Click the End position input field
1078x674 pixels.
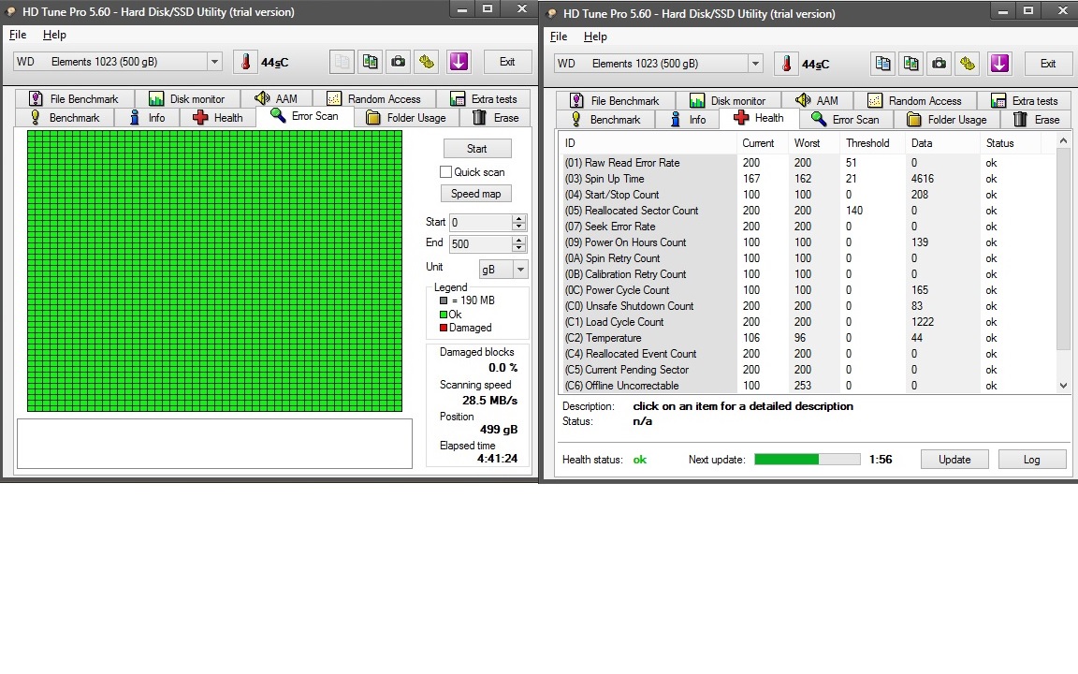[481, 243]
